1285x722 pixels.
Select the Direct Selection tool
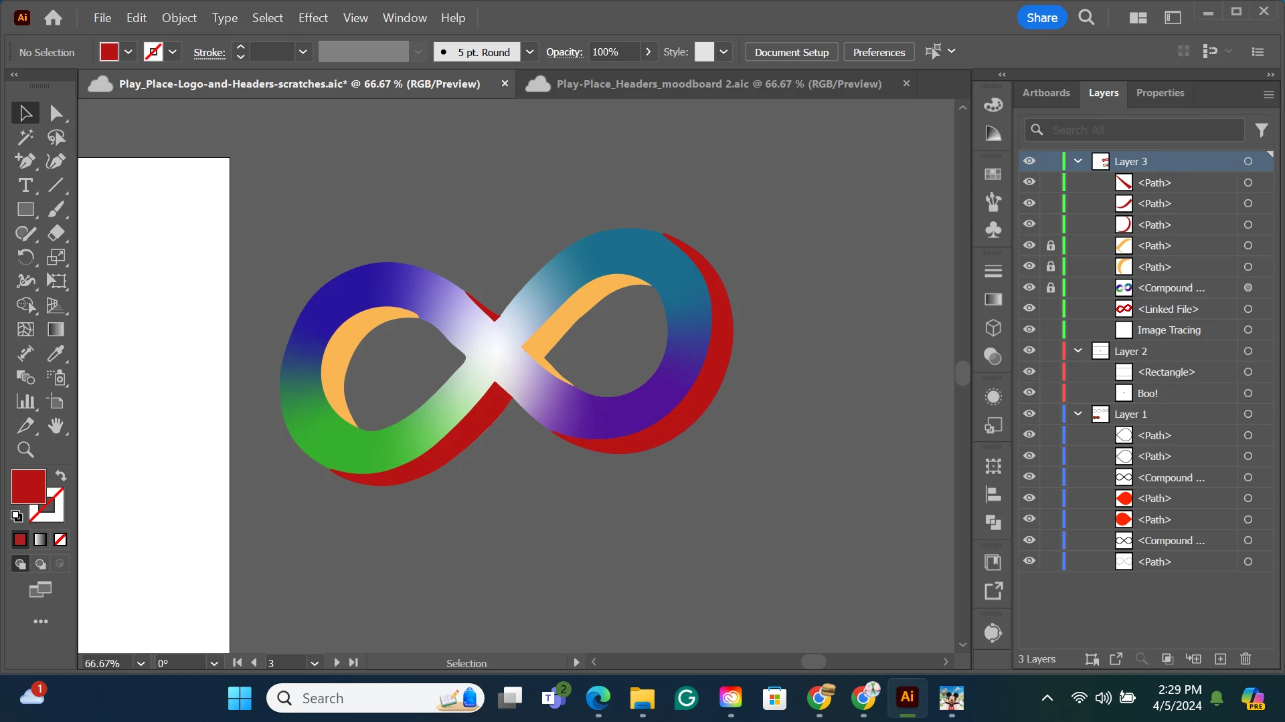(x=56, y=114)
